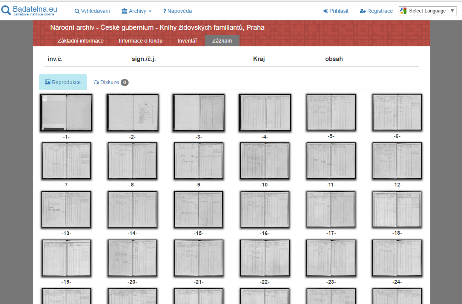Screen dimensions: 462x304
Task: Open page thumbnail -22-
Action: pos(265,258)
